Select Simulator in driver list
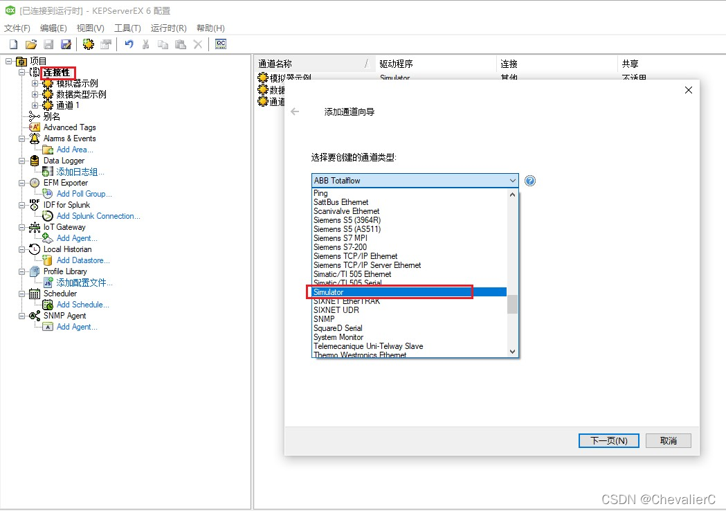 (x=409, y=292)
